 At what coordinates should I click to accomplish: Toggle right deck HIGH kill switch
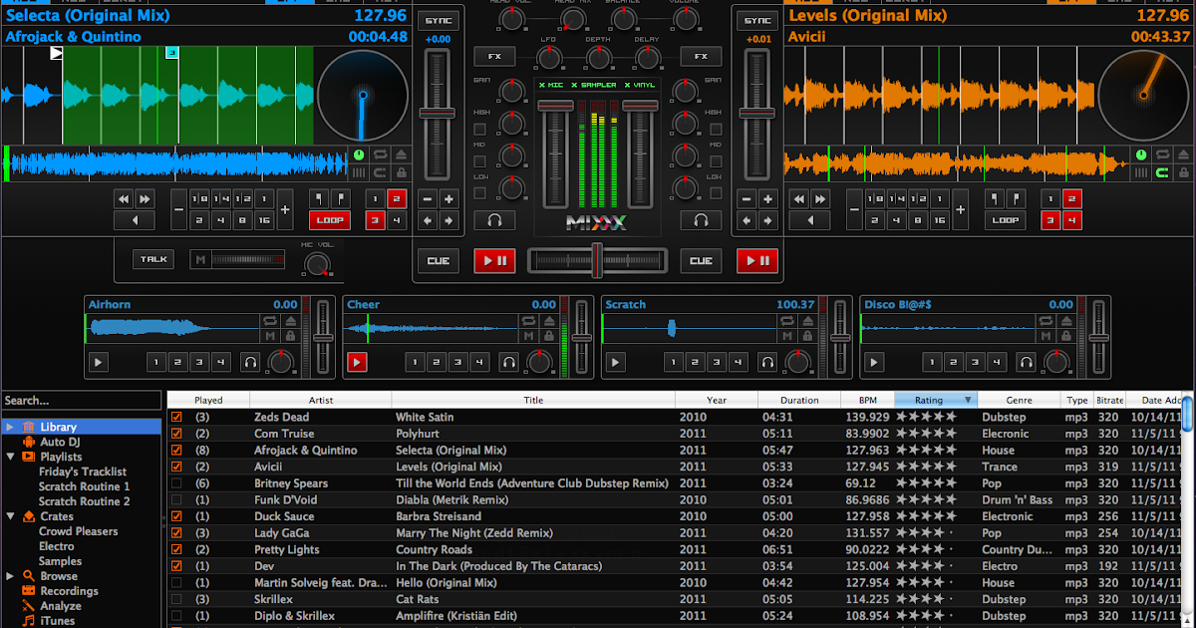(717, 130)
